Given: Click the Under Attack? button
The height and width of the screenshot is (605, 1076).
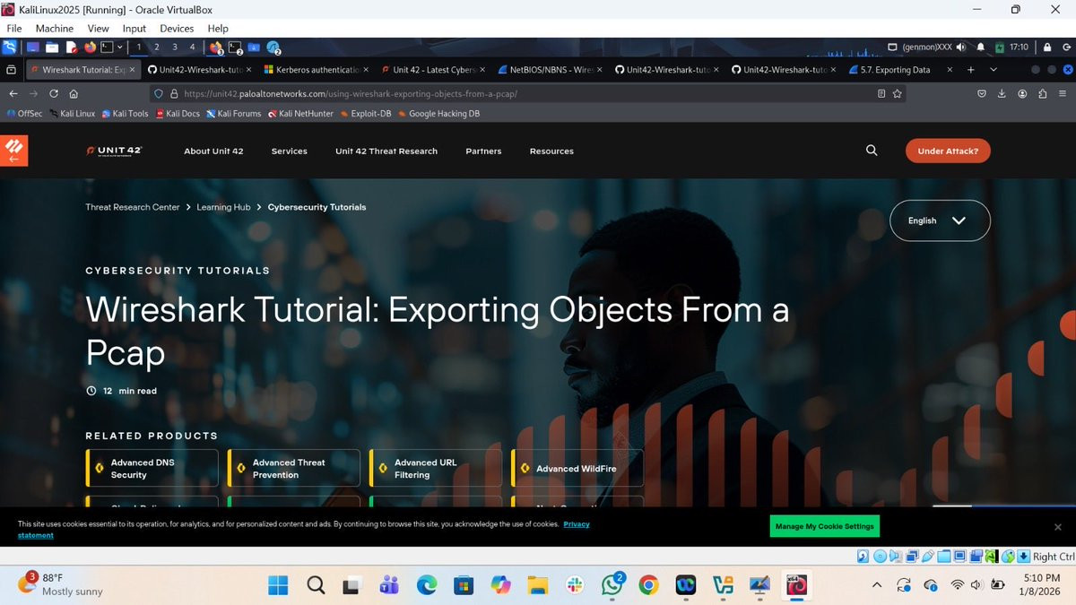Looking at the screenshot, I should click(948, 151).
